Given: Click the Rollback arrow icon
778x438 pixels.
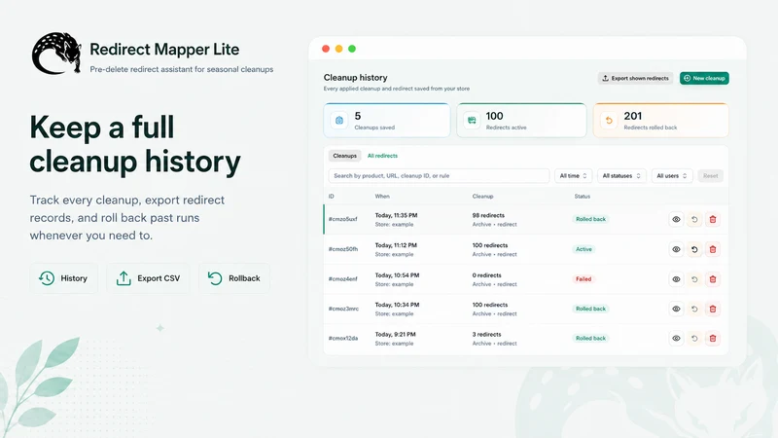Looking at the screenshot, I should 215,278.
